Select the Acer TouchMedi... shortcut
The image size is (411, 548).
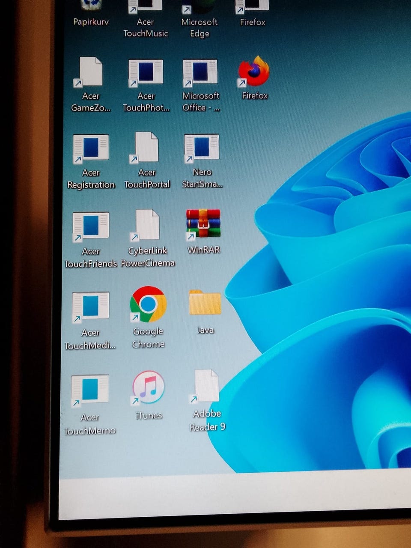click(90, 321)
